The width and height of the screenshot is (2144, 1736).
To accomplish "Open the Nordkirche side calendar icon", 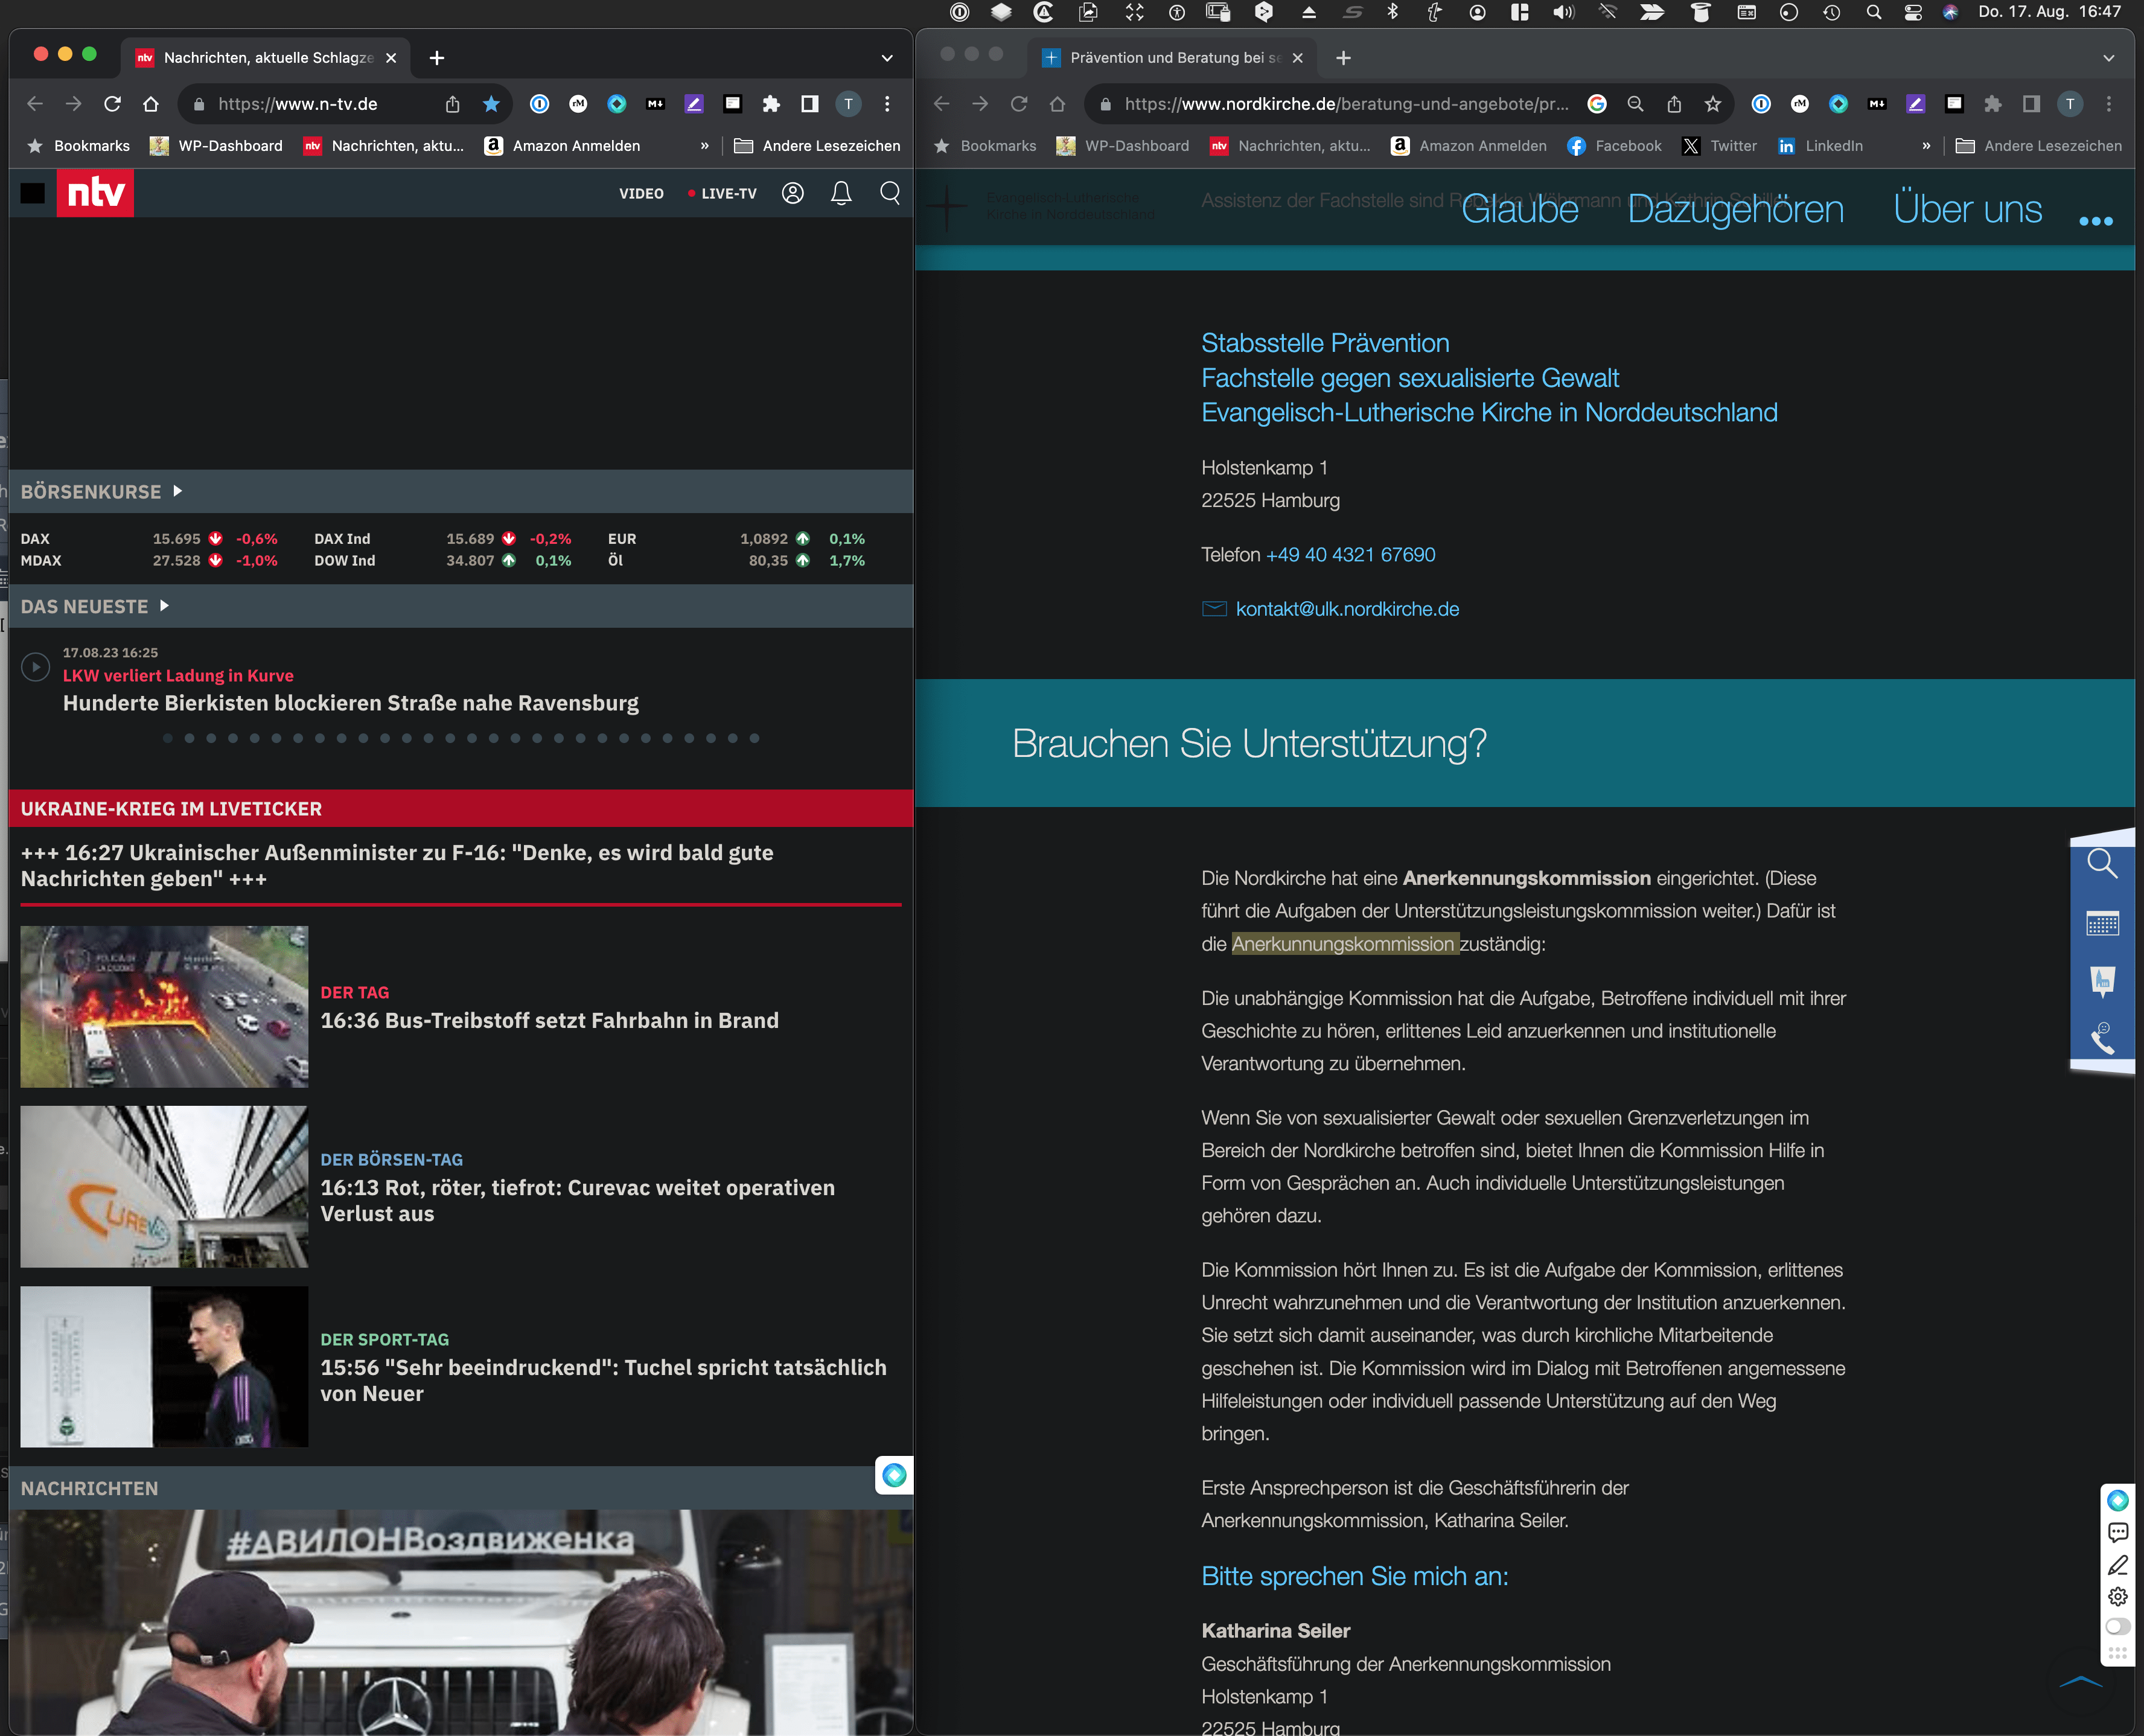I will click(2102, 923).
